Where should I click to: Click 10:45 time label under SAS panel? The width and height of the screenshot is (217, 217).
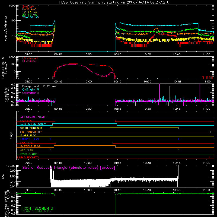click(177, 190)
